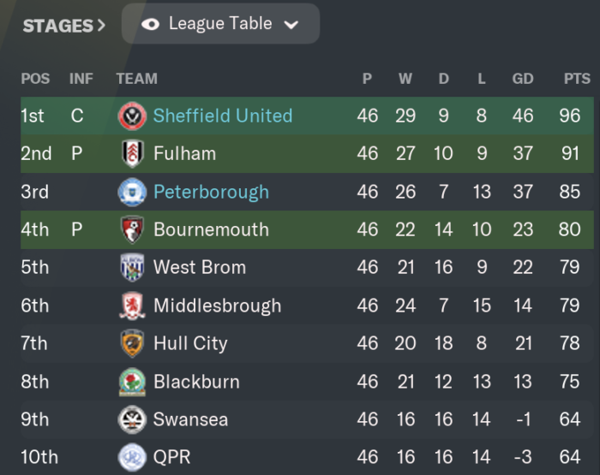Image resolution: width=600 pixels, height=475 pixels.
Task: Select the Hull City tiger crest
Action: pos(132,343)
